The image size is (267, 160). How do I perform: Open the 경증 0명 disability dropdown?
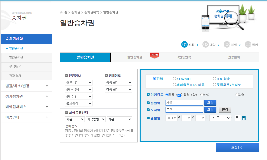click(119, 89)
